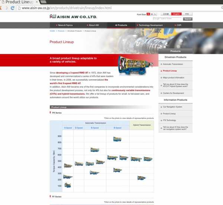The width and height of the screenshot is (223, 205).
Task: Reload the page with refresh icon
Action: click(13, 8)
